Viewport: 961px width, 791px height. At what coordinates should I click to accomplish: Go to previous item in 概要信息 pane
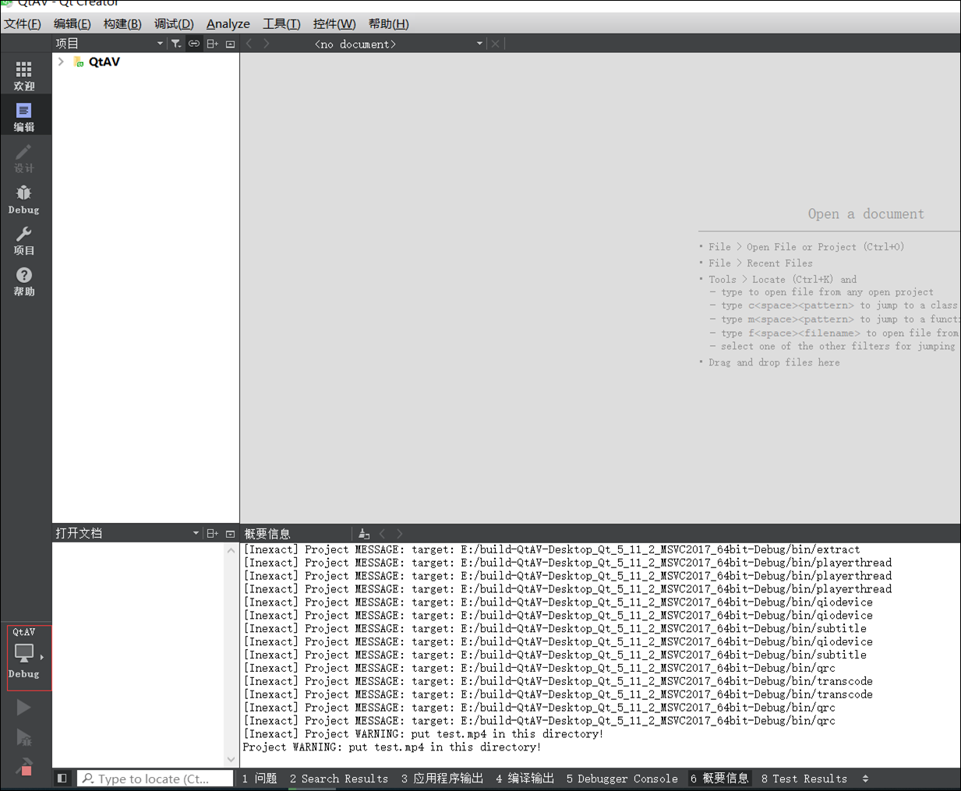(382, 534)
